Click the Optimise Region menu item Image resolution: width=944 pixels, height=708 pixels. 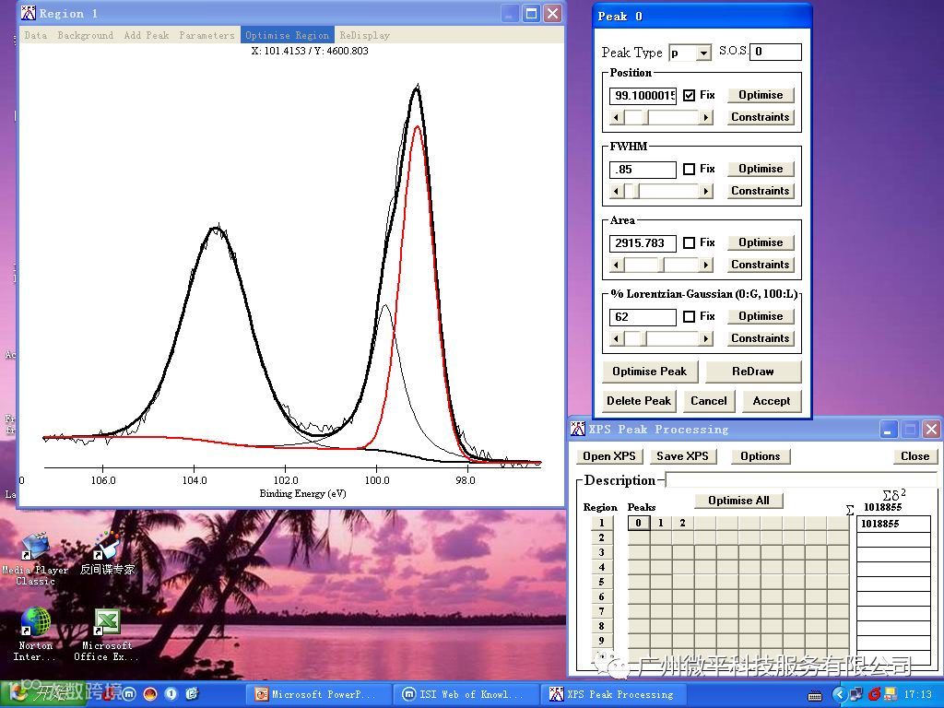tap(287, 35)
